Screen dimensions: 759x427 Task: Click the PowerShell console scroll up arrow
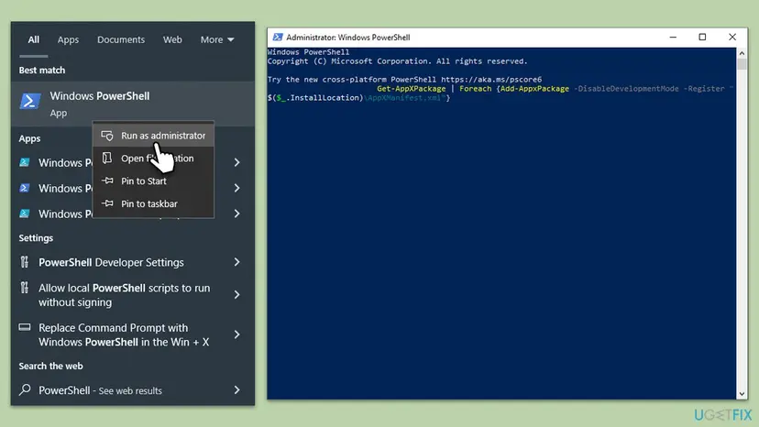tap(742, 53)
